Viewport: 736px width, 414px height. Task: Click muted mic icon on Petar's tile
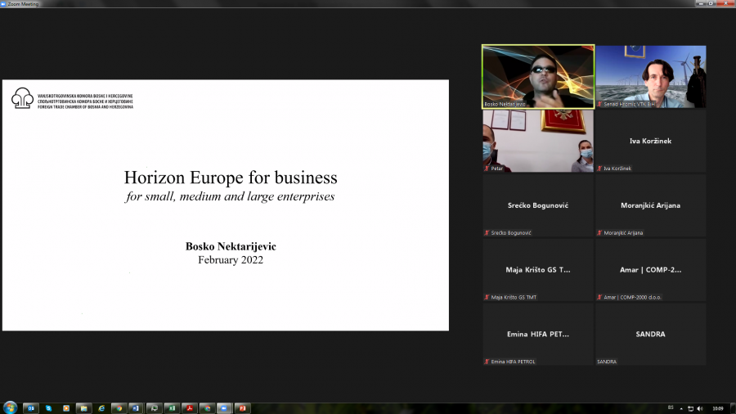click(487, 168)
